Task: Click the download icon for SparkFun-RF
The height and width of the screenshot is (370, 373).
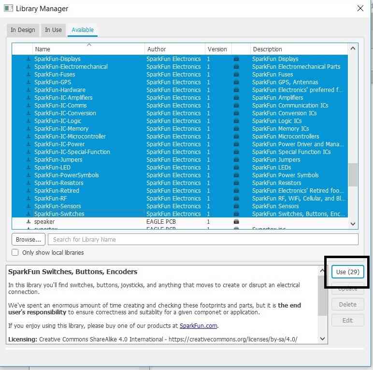Action: click(29, 199)
